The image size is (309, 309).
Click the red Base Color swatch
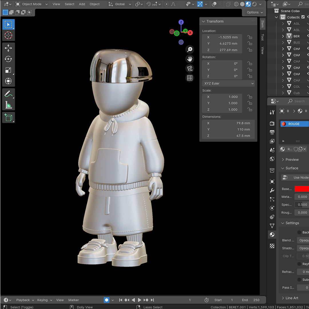302,189
